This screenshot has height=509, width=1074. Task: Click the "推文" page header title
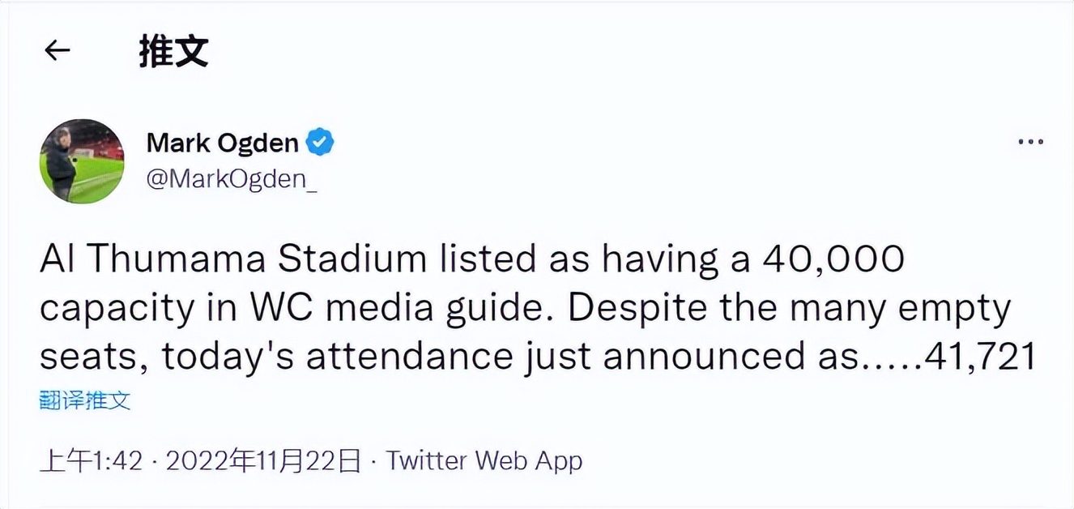[173, 51]
